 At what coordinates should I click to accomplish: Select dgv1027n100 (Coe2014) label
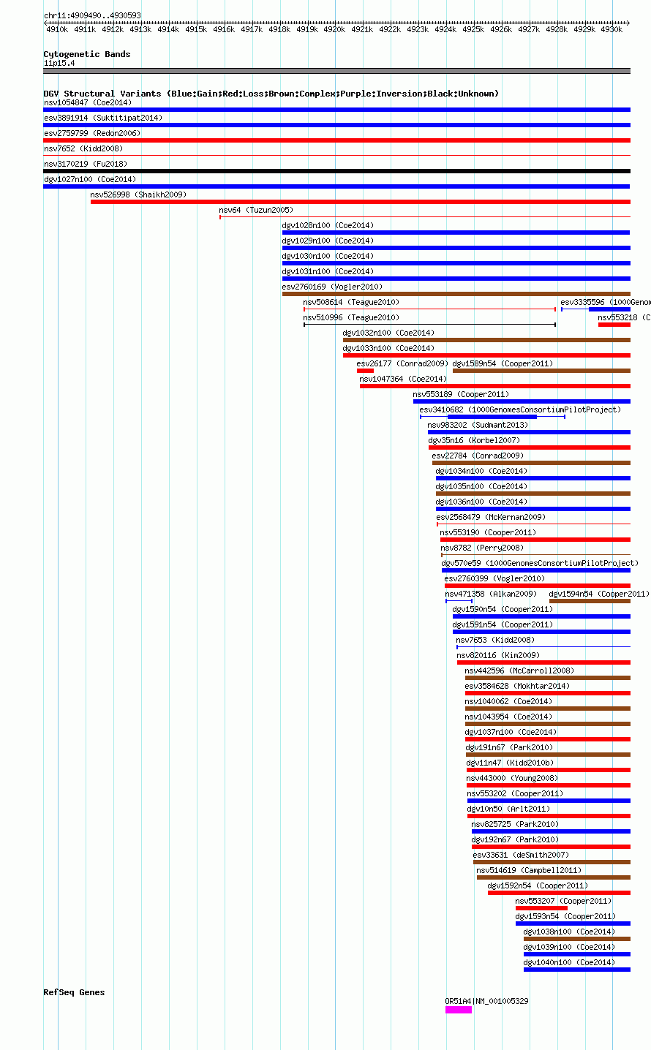pos(90,179)
